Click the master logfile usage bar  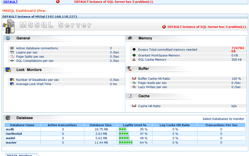pos(126,142)
